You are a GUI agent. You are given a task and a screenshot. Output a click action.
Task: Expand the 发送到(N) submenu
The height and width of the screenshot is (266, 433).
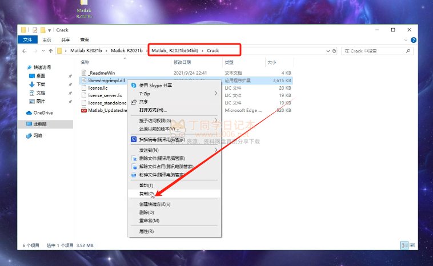[x=174, y=150]
